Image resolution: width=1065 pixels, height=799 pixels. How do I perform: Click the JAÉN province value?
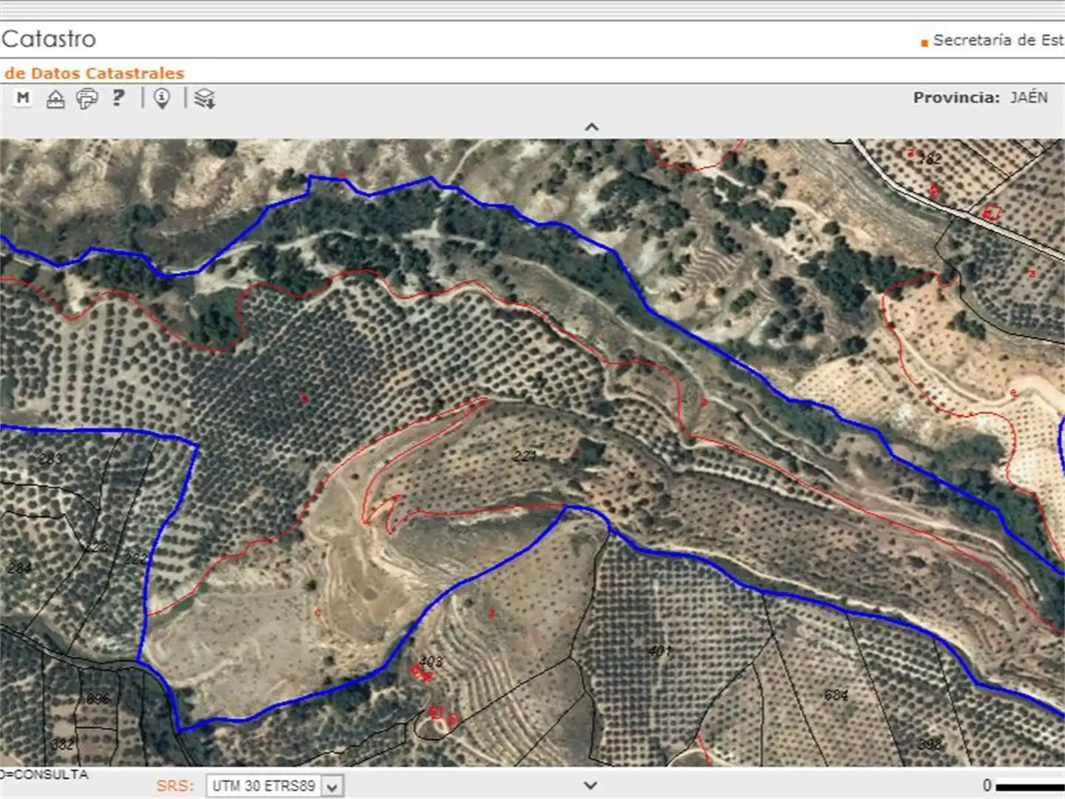(x=1029, y=98)
